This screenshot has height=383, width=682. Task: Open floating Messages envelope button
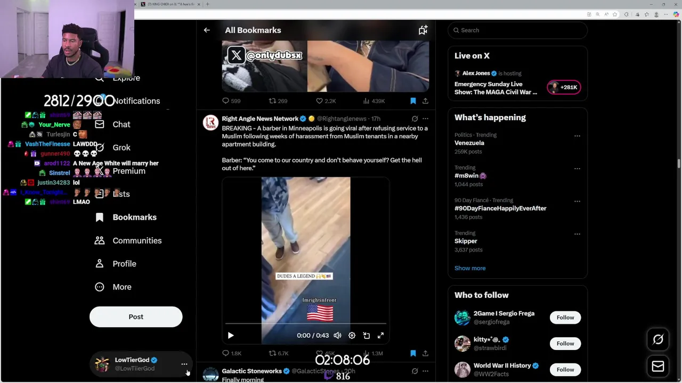(x=658, y=366)
